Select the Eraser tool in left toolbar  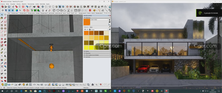click(5, 18)
